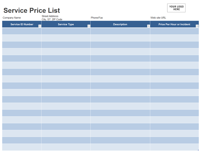Select first empty cell under Description
The height and width of the screenshot is (155, 201).
point(120,31)
